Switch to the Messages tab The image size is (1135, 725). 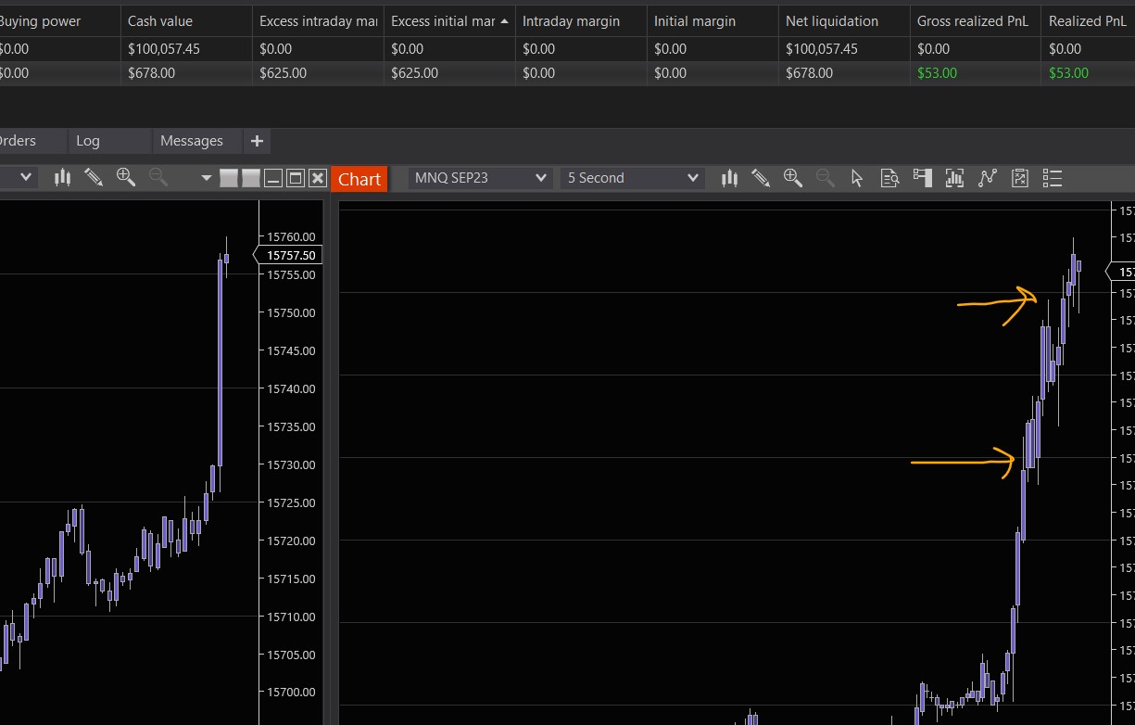click(x=192, y=141)
